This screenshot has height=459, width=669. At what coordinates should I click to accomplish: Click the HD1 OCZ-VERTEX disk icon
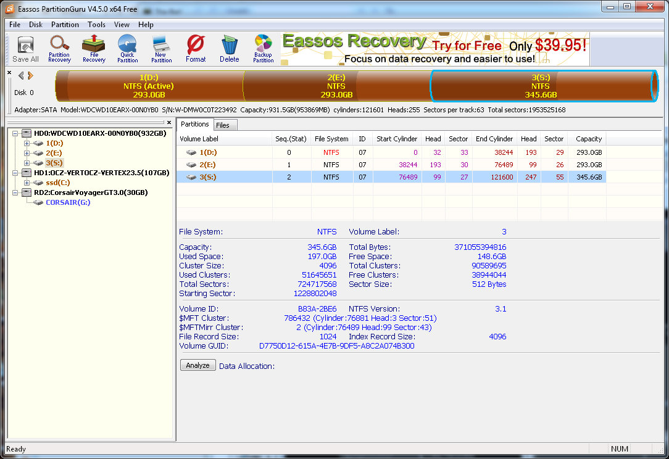tap(27, 173)
